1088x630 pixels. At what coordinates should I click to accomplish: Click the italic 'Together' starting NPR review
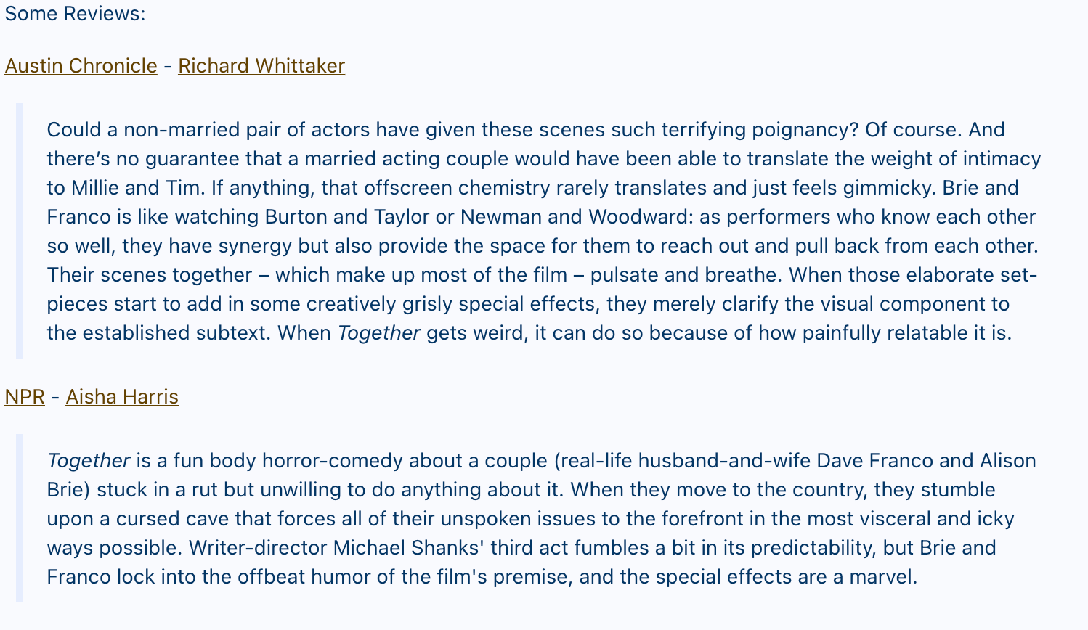(88, 461)
